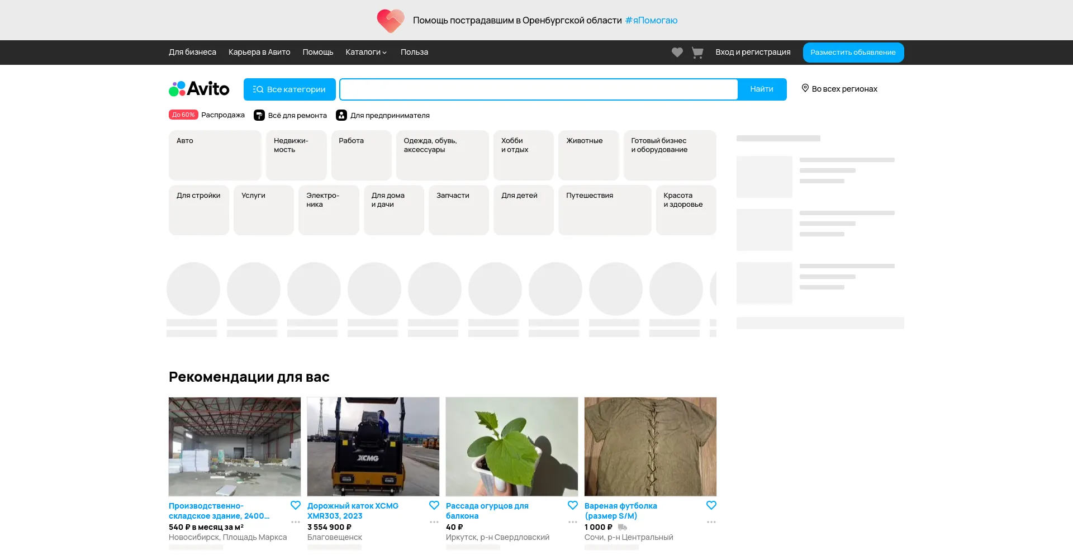Open 'Для предпринимателя' link
The image size is (1073, 555).
click(x=390, y=115)
